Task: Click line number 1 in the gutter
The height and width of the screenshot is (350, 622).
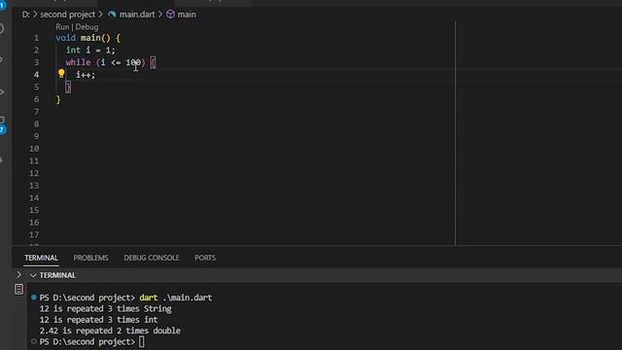Action: (x=37, y=38)
